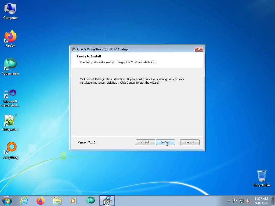This screenshot has height=206, width=275.
Task: Select the Microsoft Visual Studio desktop shortcut
Action: 10,98
